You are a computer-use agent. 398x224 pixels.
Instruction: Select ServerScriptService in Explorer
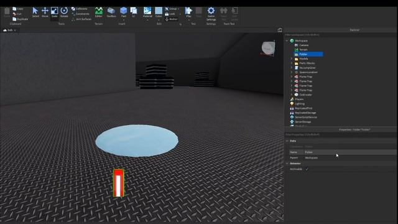click(x=306, y=118)
